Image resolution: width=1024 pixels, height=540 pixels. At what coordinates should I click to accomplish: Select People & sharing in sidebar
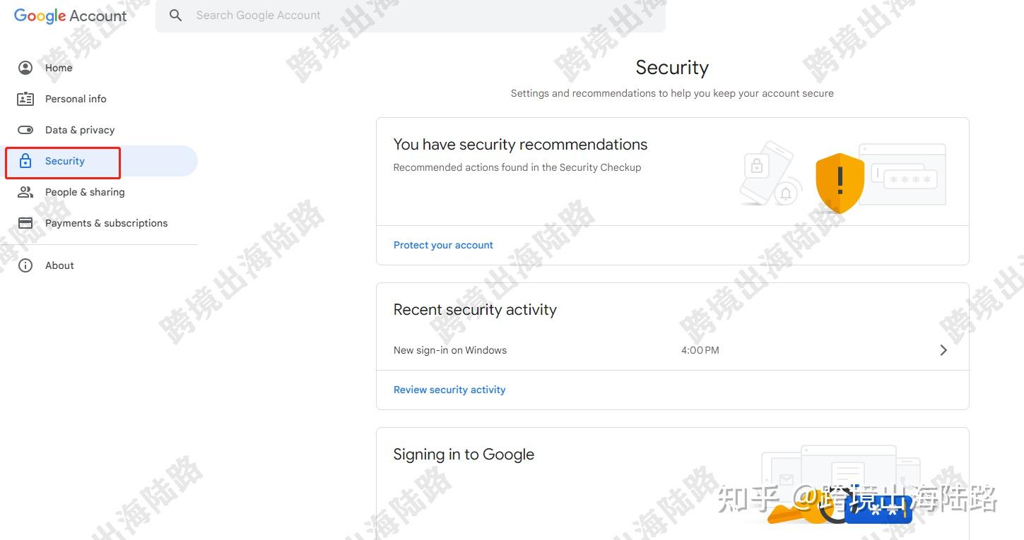[x=85, y=192]
